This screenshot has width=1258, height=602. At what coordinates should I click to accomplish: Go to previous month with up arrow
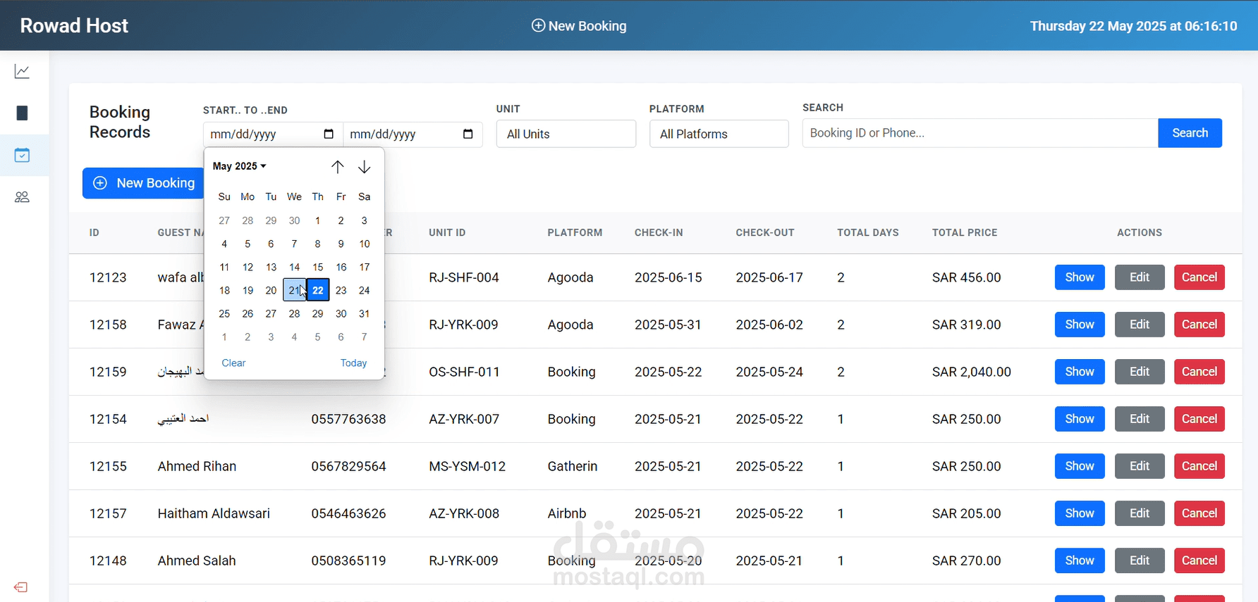tap(338, 167)
